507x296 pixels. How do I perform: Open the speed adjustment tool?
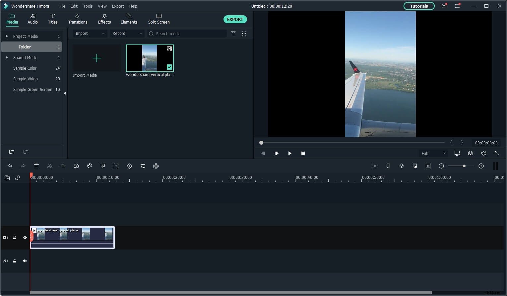[76, 166]
